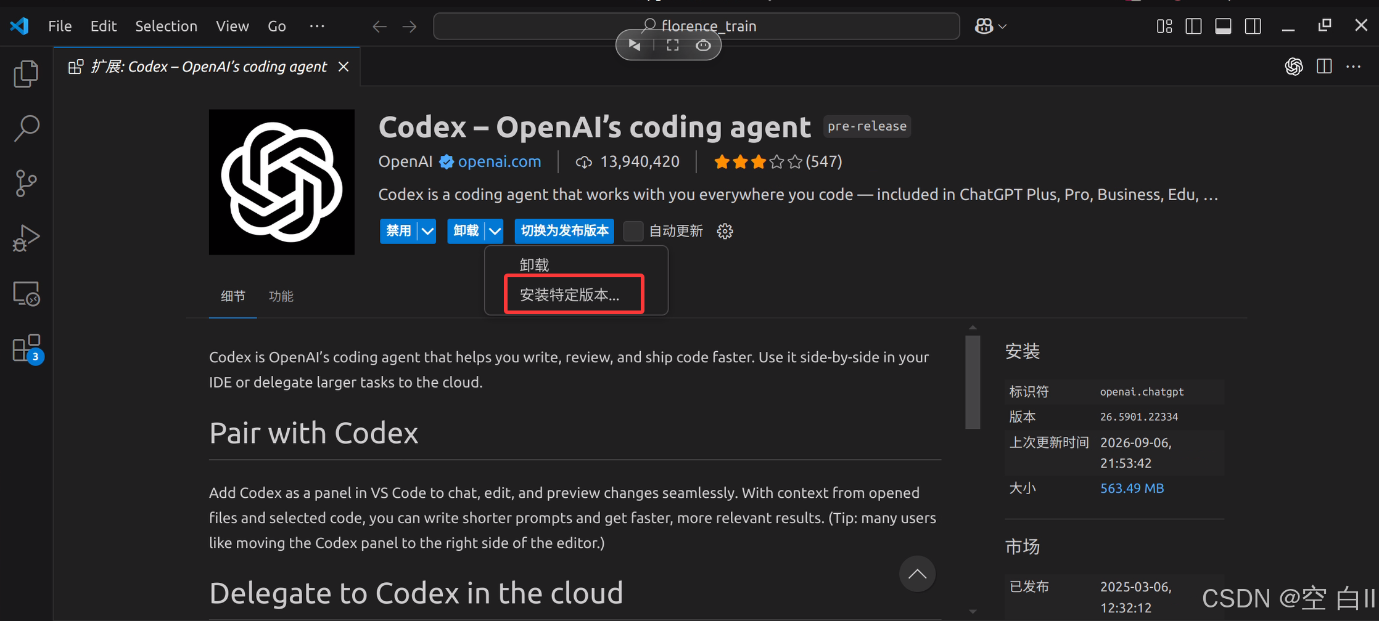Click 切换为发布版本 button
The image size is (1379, 621).
564,231
